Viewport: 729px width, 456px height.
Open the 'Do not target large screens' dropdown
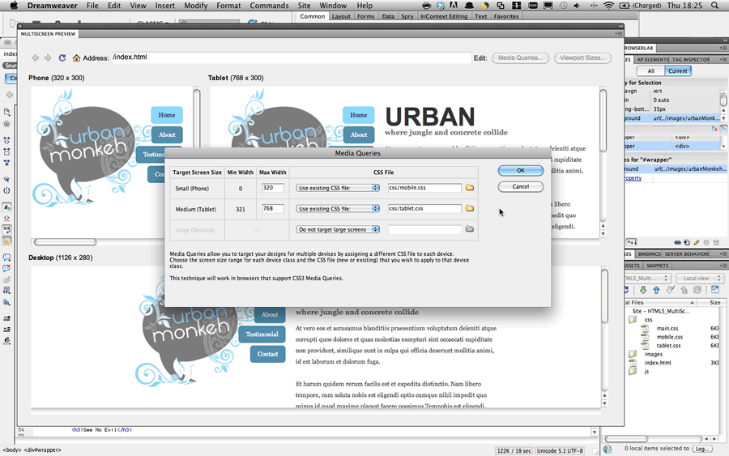pos(338,229)
